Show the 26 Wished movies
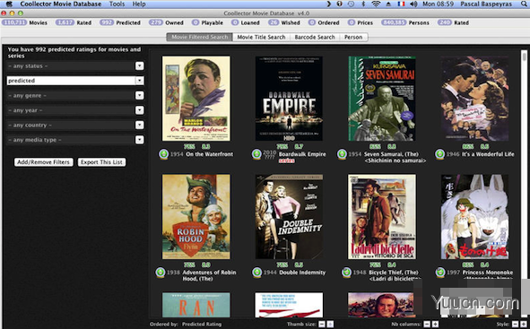Image resolution: width=530 pixels, height=329 pixels. point(284,22)
